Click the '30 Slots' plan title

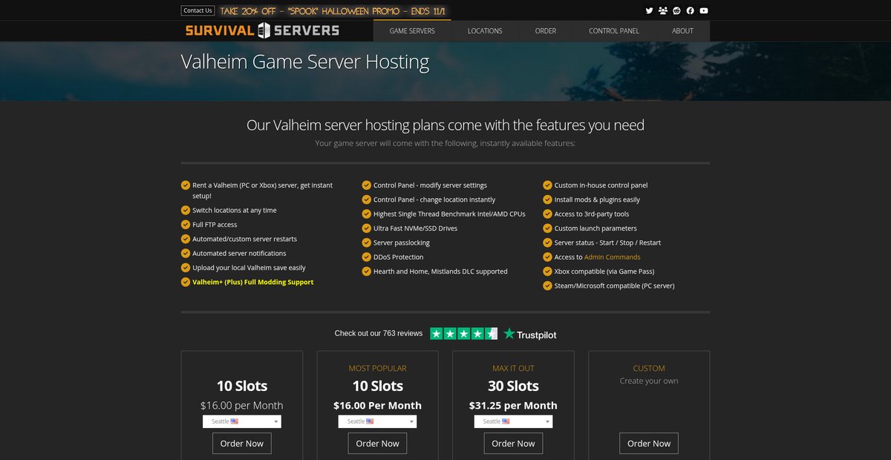pyautogui.click(x=513, y=386)
